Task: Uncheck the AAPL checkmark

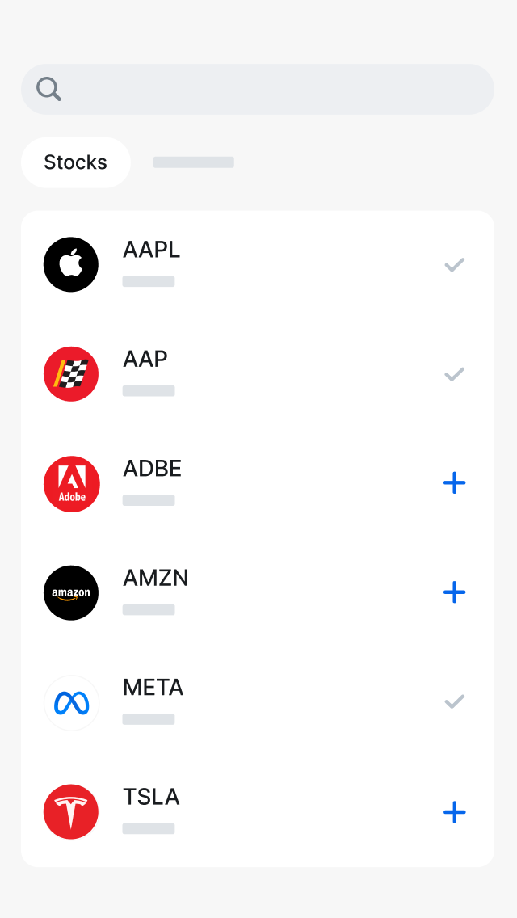Action: 455,264
